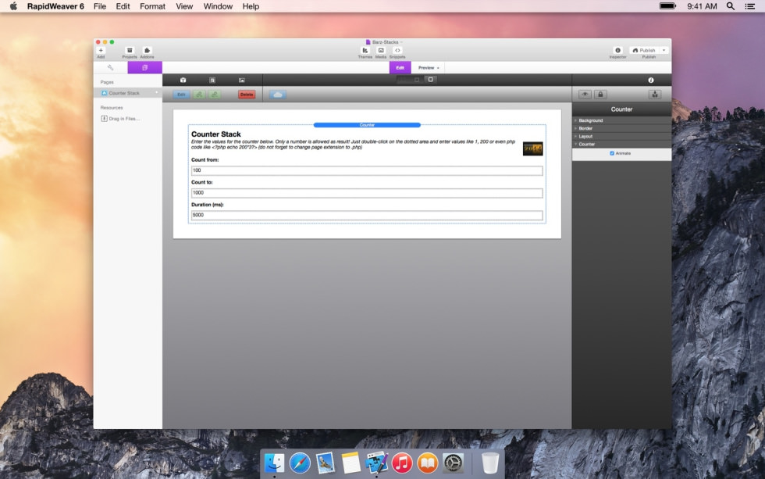Open the Stacks library box icon

(x=183, y=80)
